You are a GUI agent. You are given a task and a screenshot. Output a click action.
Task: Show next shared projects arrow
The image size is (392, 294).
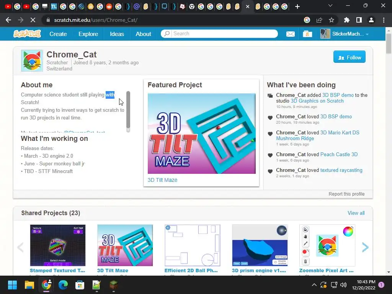pos(365,247)
